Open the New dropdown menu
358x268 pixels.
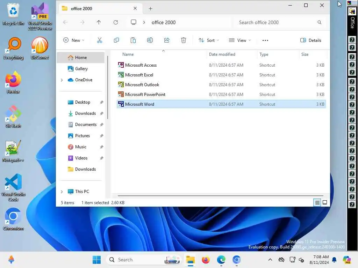74,40
